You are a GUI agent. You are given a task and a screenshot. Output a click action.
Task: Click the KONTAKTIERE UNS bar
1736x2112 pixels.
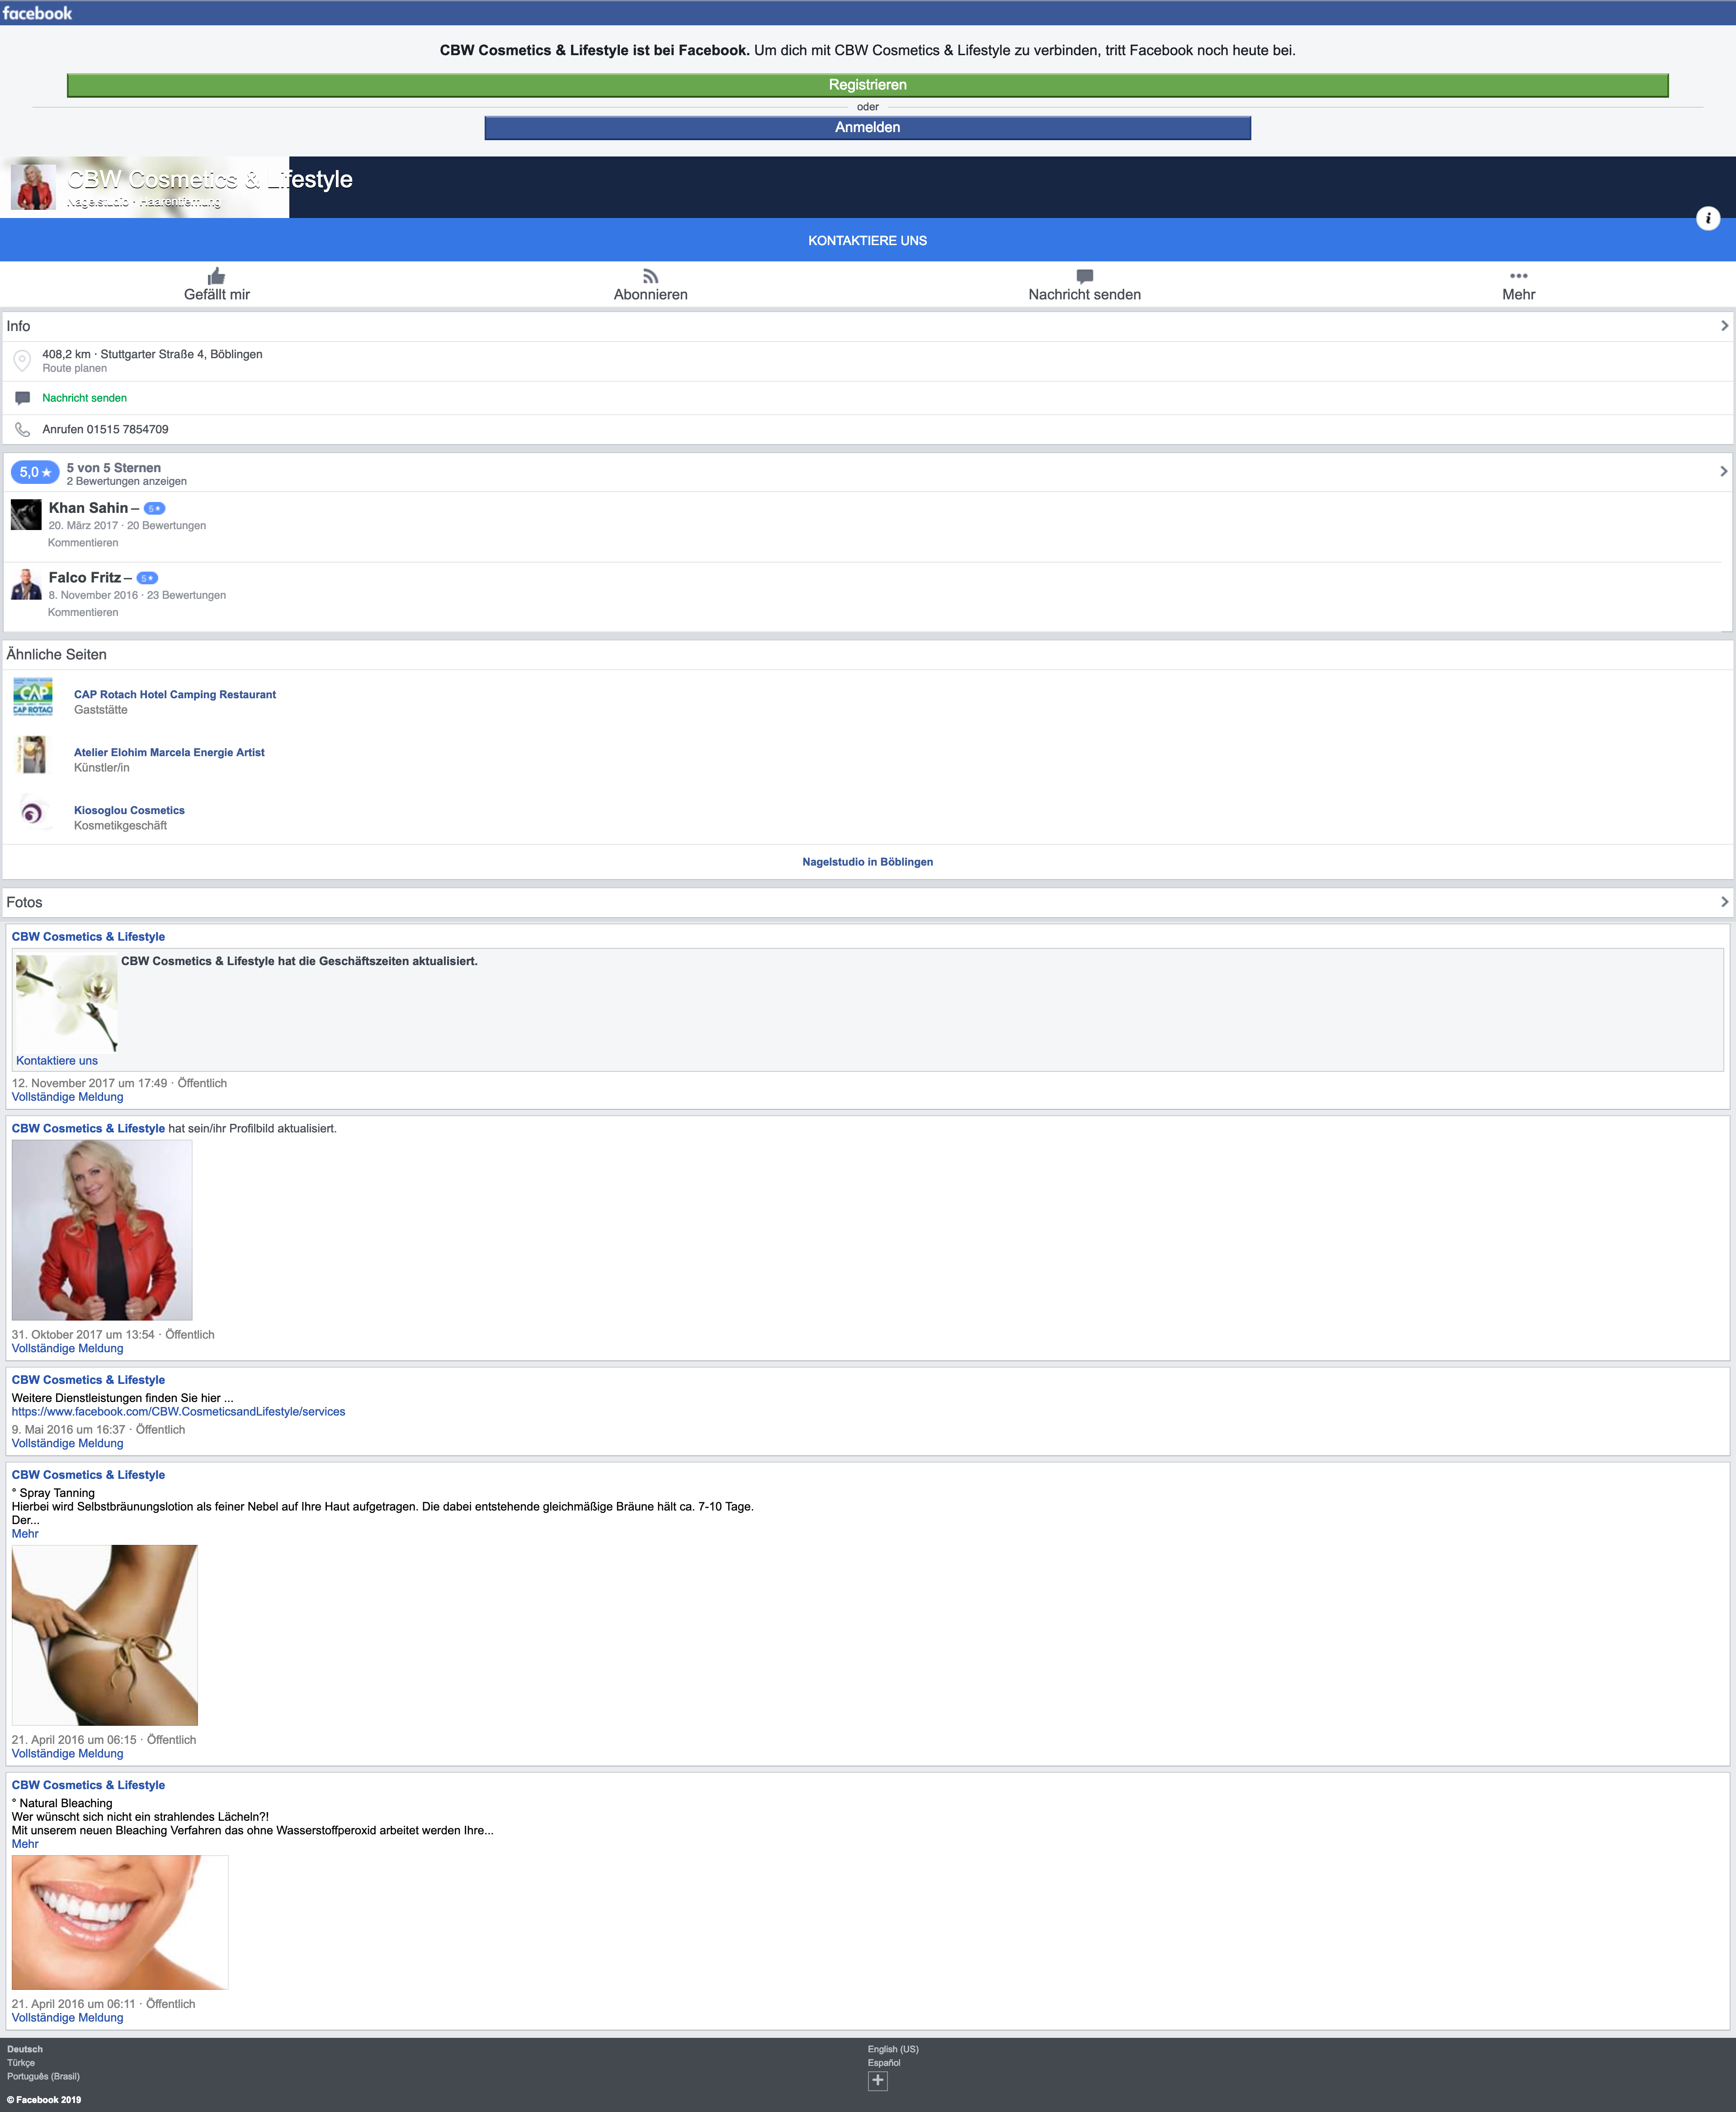point(867,240)
